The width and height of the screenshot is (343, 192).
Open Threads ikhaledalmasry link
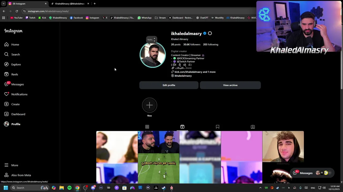[x=181, y=76]
